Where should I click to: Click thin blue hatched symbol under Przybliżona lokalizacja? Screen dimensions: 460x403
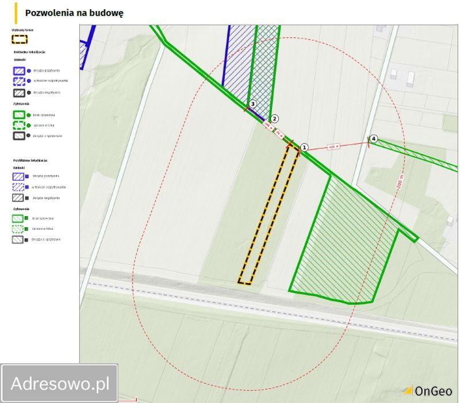coord(18,177)
